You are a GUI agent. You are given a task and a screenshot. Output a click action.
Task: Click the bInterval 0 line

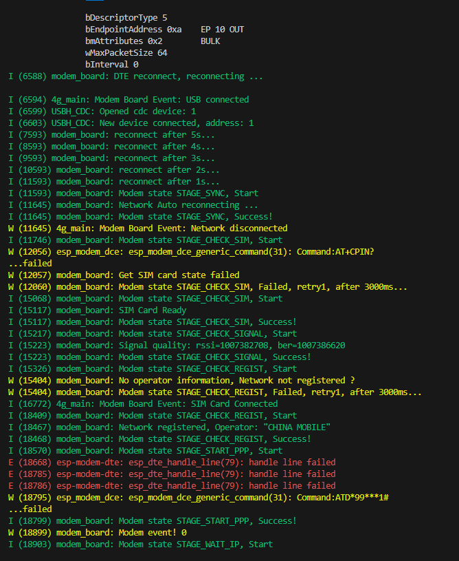(111, 65)
